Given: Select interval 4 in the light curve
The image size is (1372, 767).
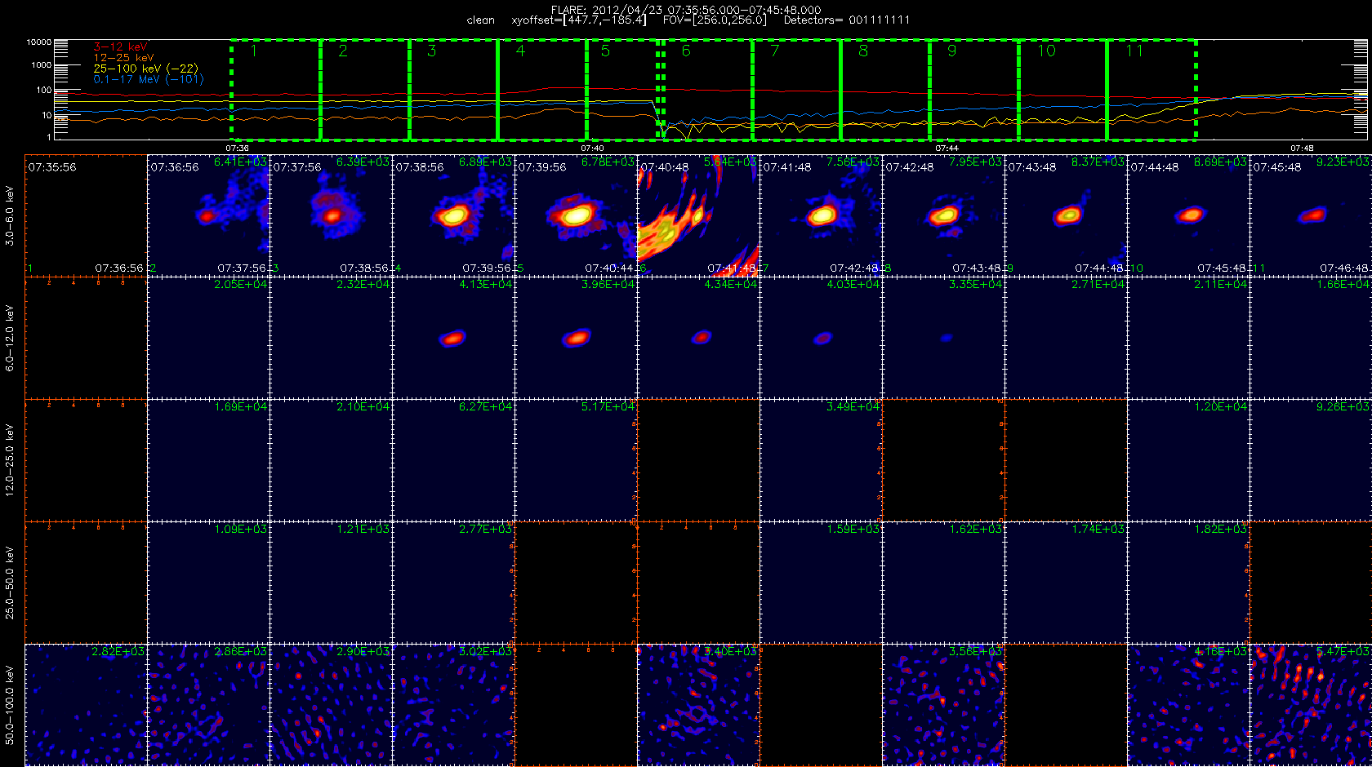Looking at the screenshot, I should tap(542, 89).
